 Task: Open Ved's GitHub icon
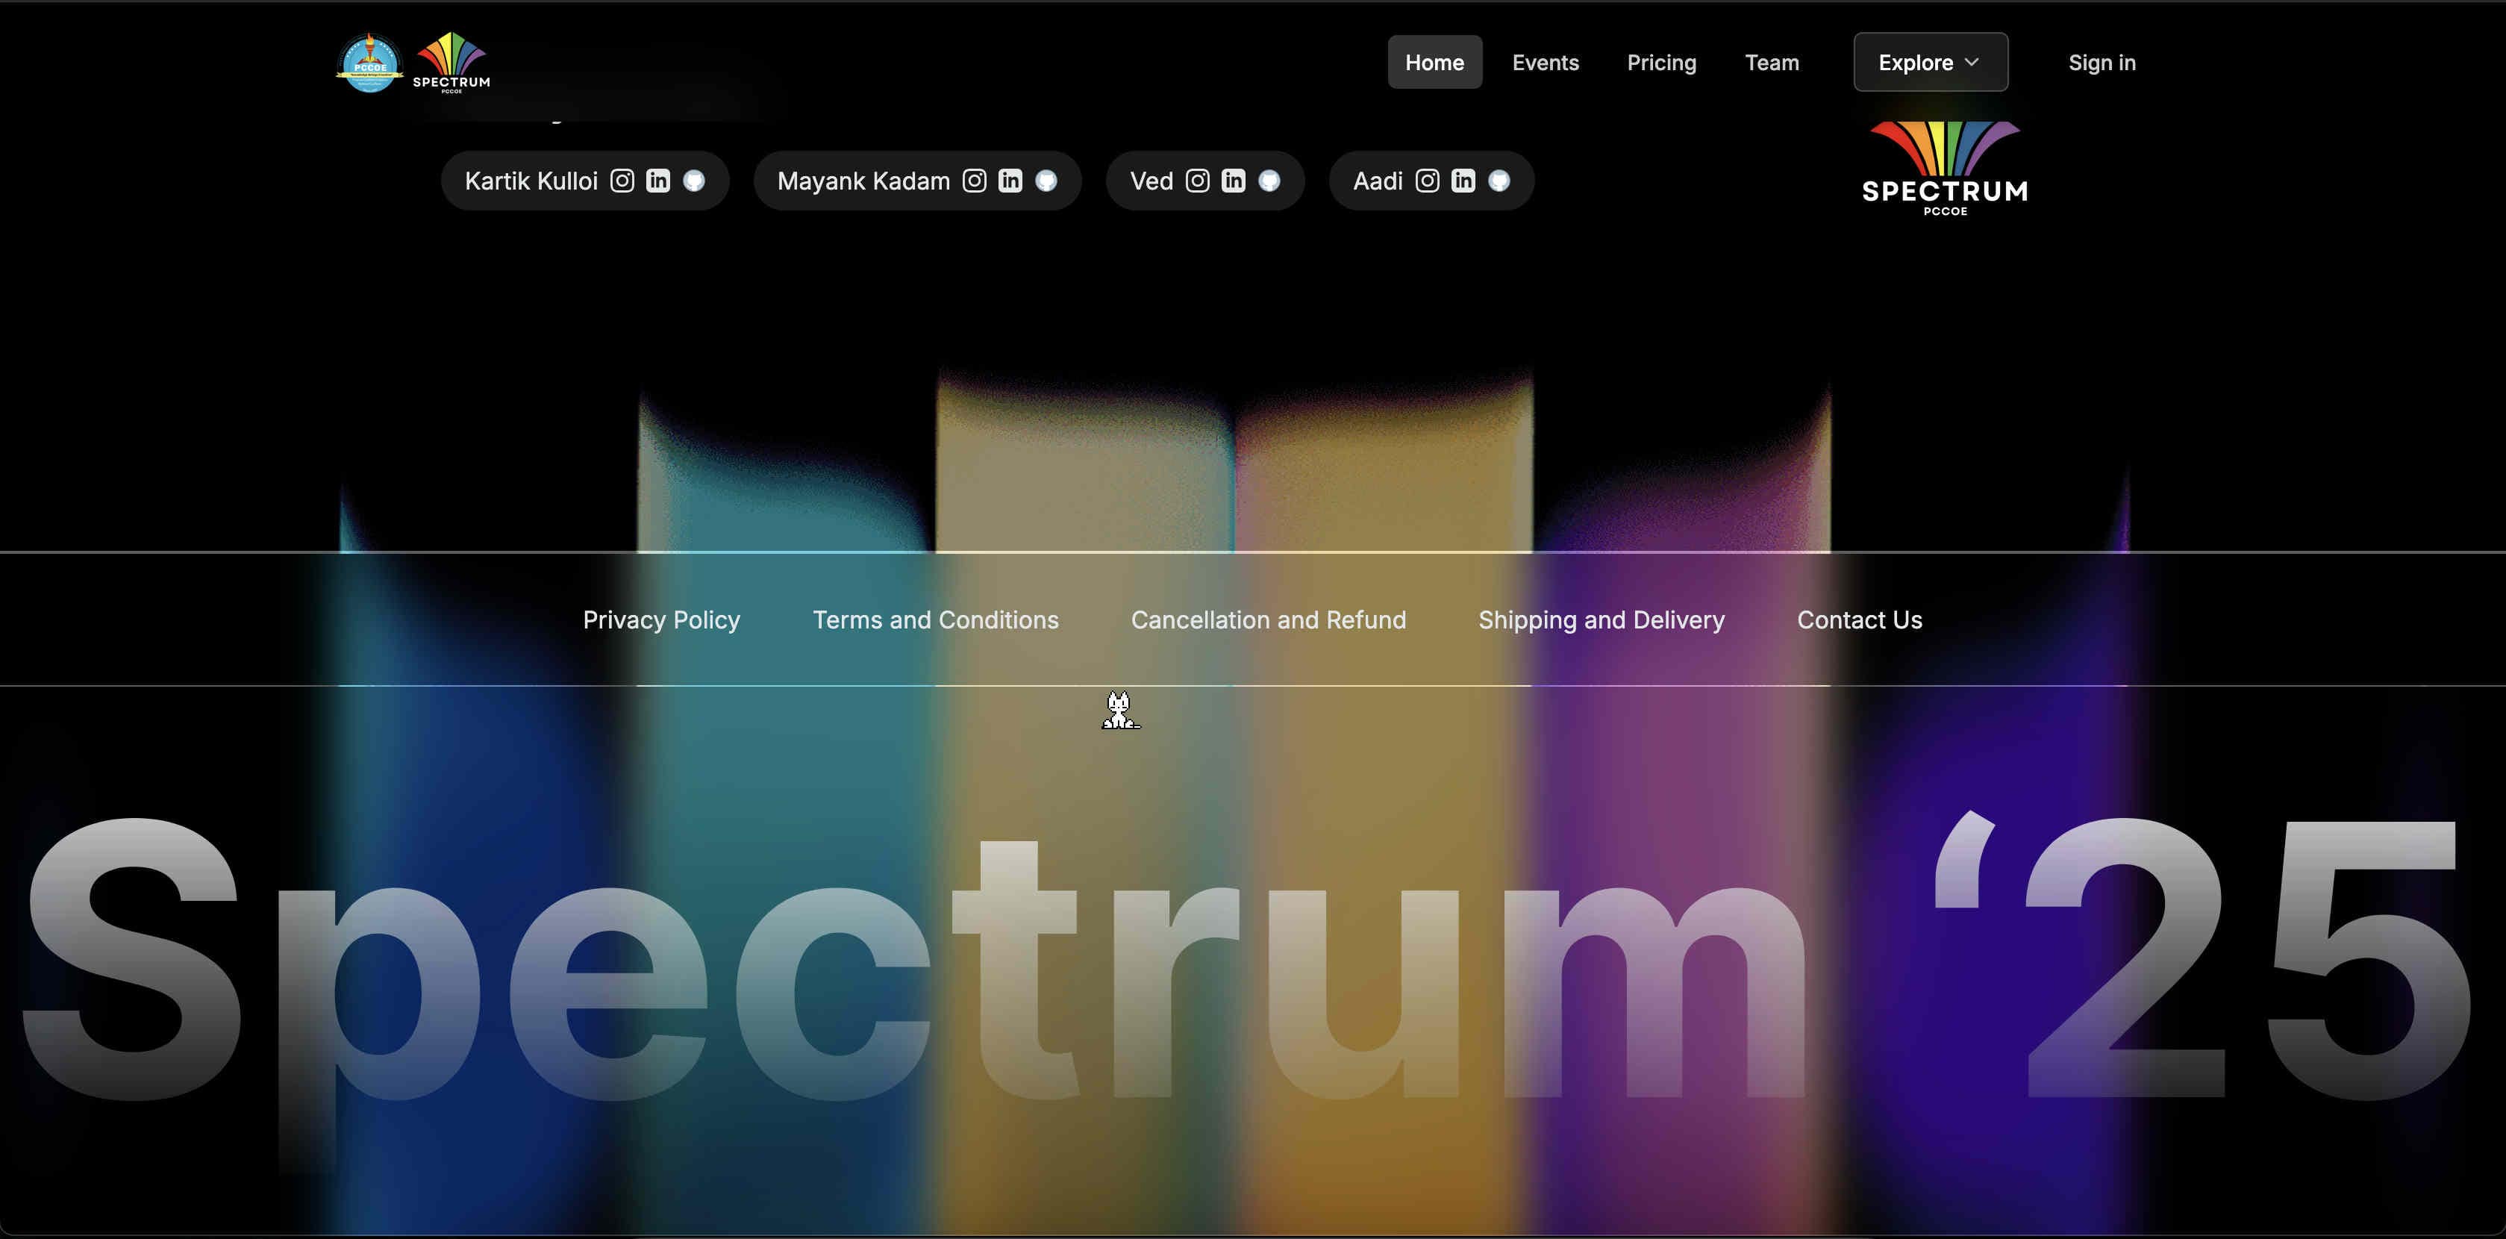point(1269,181)
